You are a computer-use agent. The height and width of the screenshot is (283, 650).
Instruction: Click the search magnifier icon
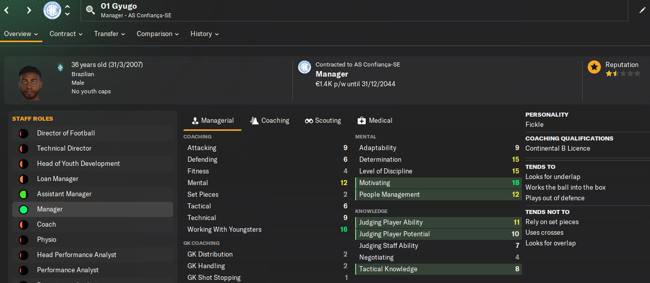pos(90,10)
